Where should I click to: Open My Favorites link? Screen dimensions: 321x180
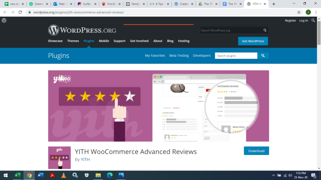(155, 55)
